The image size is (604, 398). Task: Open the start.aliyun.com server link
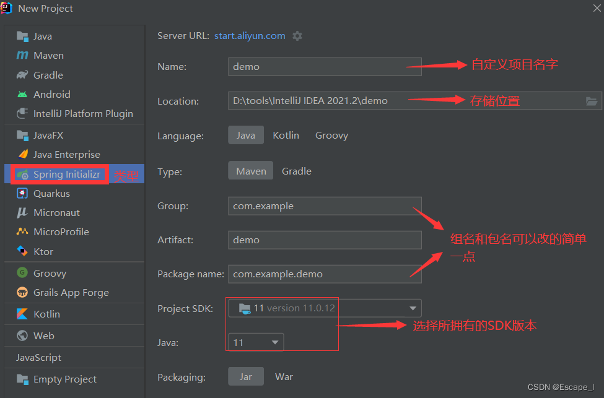click(x=250, y=36)
